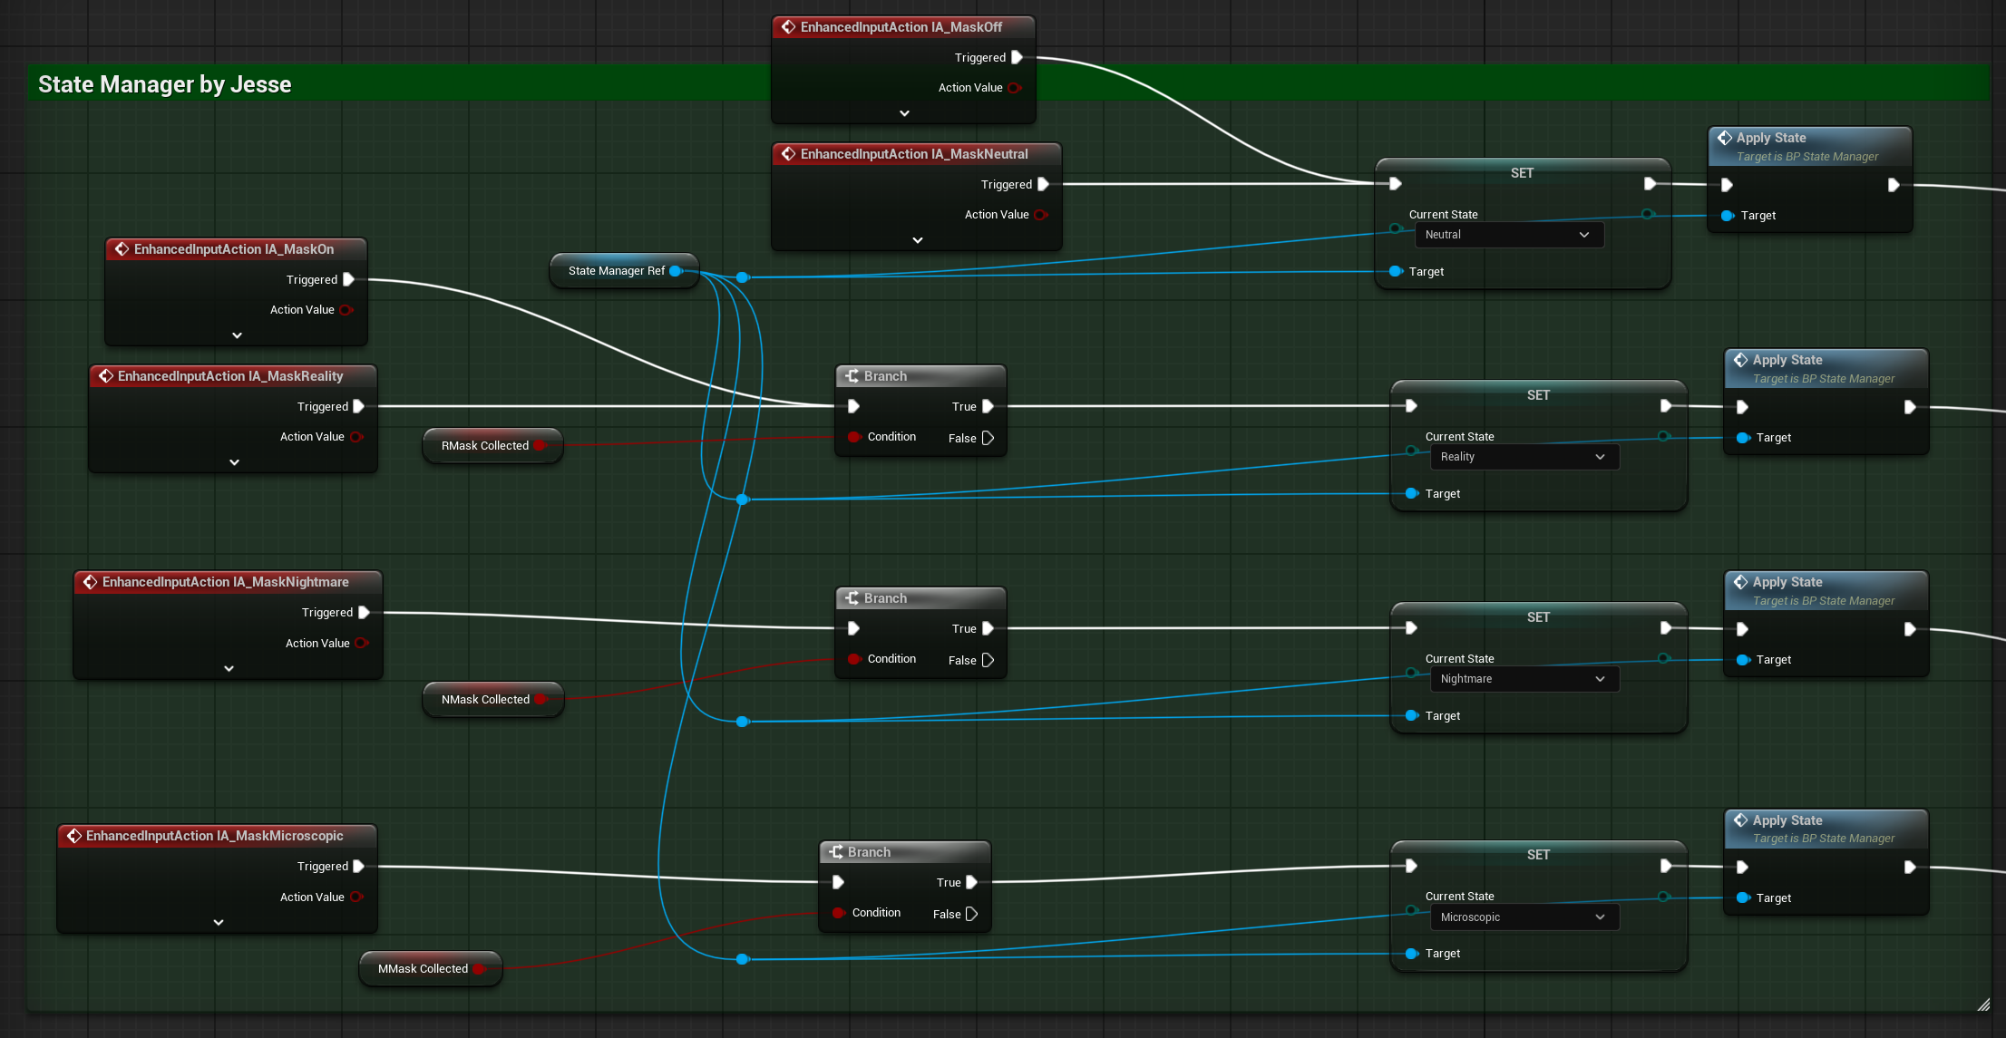Image resolution: width=2006 pixels, height=1038 pixels.
Task: Open the Microscopic state dropdown
Action: (x=1524, y=917)
